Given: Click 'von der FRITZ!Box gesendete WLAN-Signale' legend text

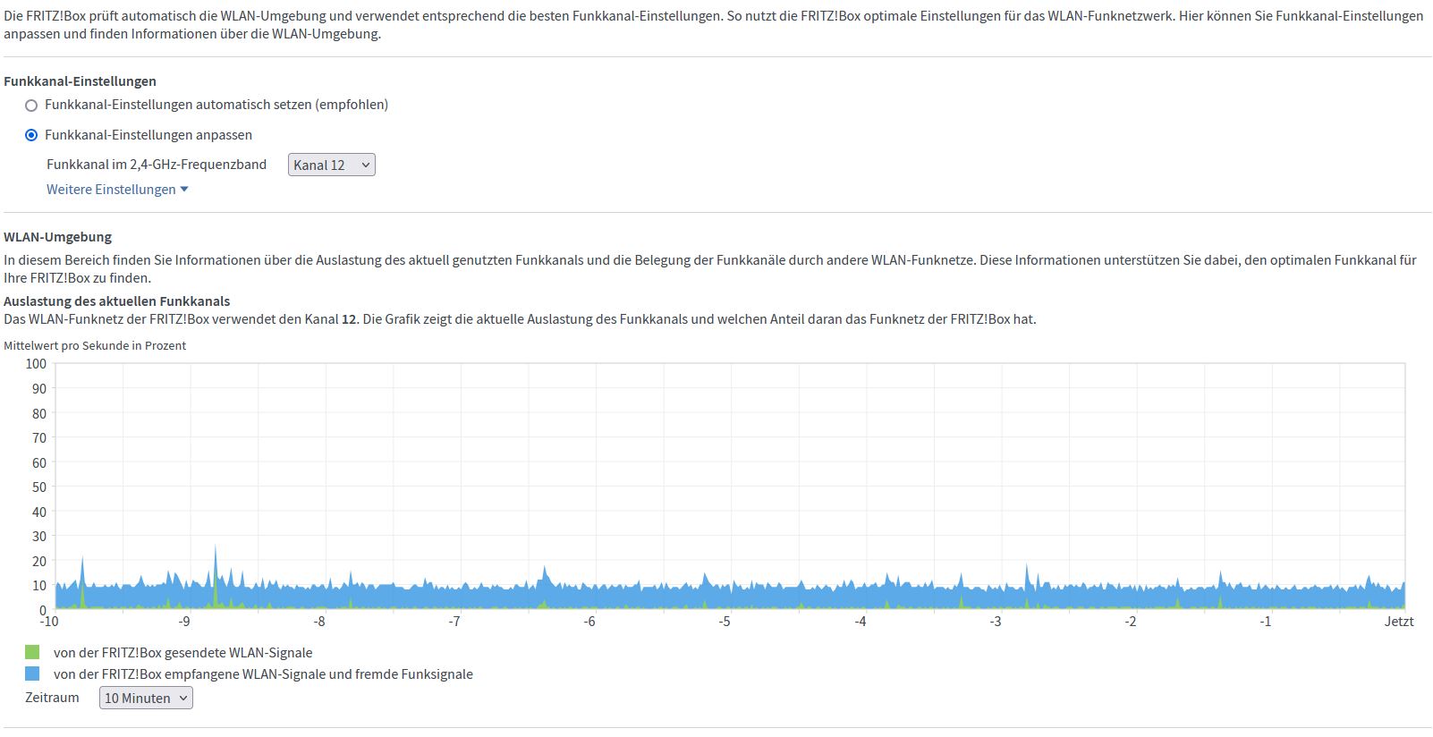Looking at the screenshot, I should point(182,653).
